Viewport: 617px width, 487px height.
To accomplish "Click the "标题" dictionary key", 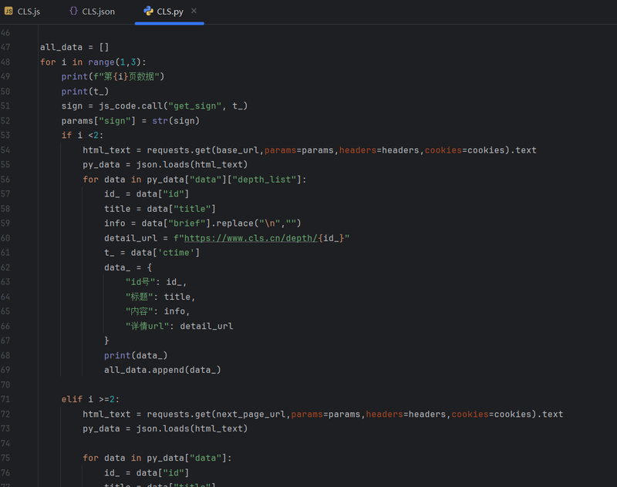I will point(140,297).
